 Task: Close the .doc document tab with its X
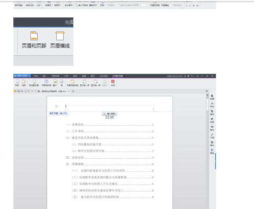tap(69, 91)
